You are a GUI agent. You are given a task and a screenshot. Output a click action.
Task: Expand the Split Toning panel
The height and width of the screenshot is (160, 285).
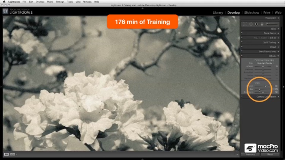point(278,42)
